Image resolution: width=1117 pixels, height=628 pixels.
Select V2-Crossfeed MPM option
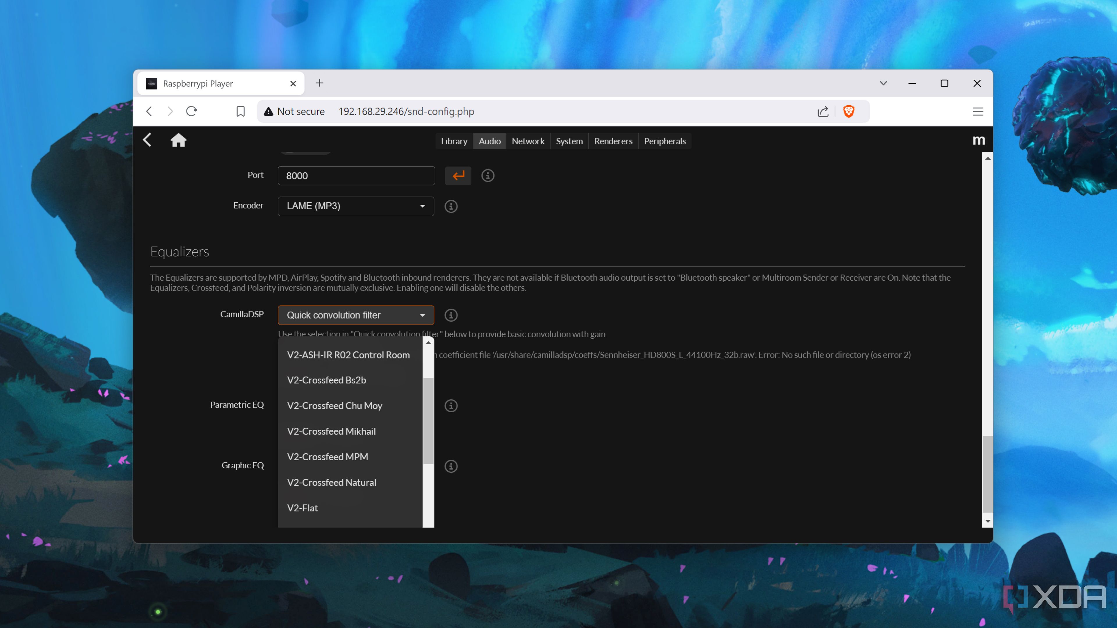[x=350, y=457]
